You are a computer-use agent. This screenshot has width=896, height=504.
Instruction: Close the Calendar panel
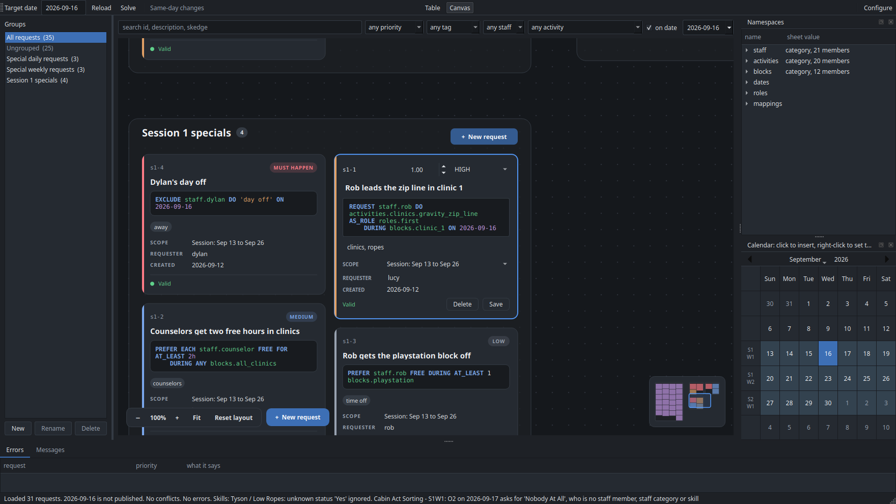tap(891, 245)
